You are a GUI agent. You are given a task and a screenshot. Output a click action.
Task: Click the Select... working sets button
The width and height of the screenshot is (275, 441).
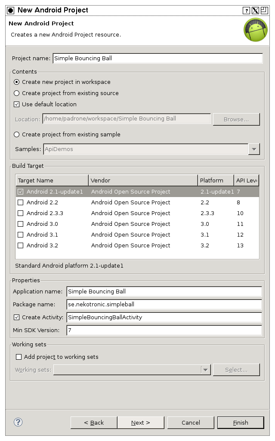pos(236,370)
